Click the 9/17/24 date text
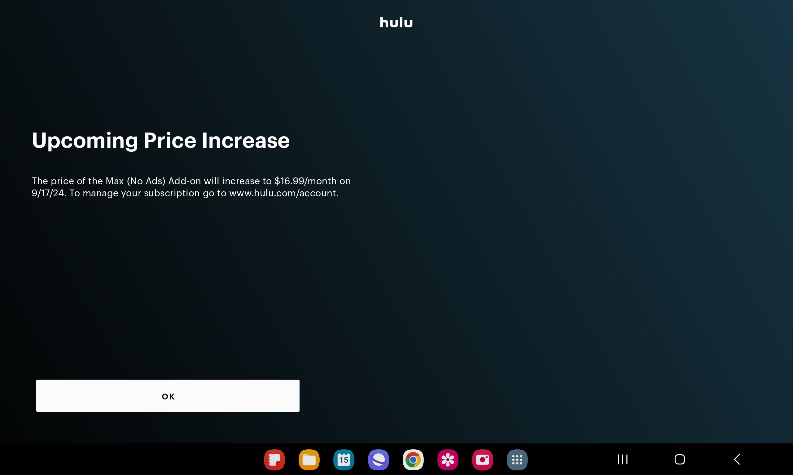The height and width of the screenshot is (475, 793). [48, 193]
